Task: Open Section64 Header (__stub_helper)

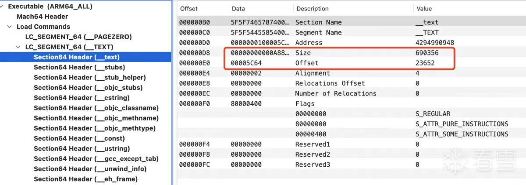Action: click(89, 77)
